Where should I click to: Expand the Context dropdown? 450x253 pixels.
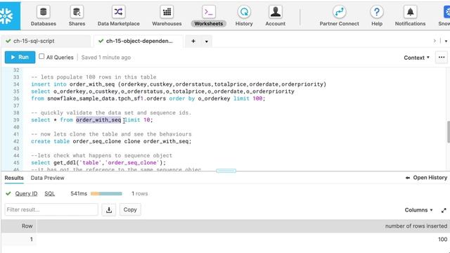pyautogui.click(x=416, y=58)
